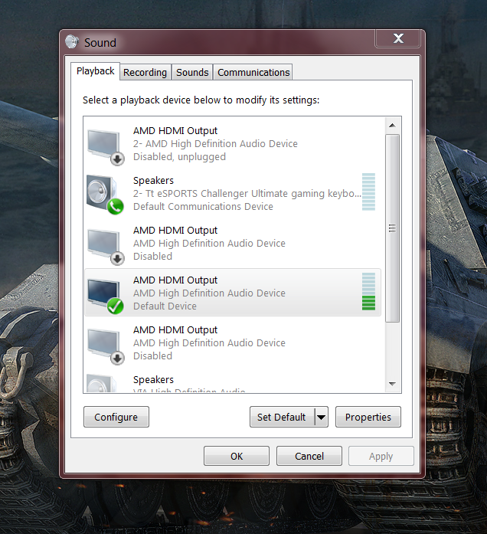Click the device list scrollbar thumb

(x=392, y=228)
